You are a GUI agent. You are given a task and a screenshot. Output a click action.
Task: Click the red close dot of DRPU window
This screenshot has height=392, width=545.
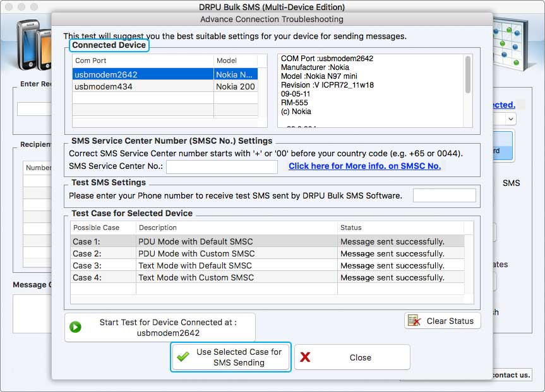[9, 6]
